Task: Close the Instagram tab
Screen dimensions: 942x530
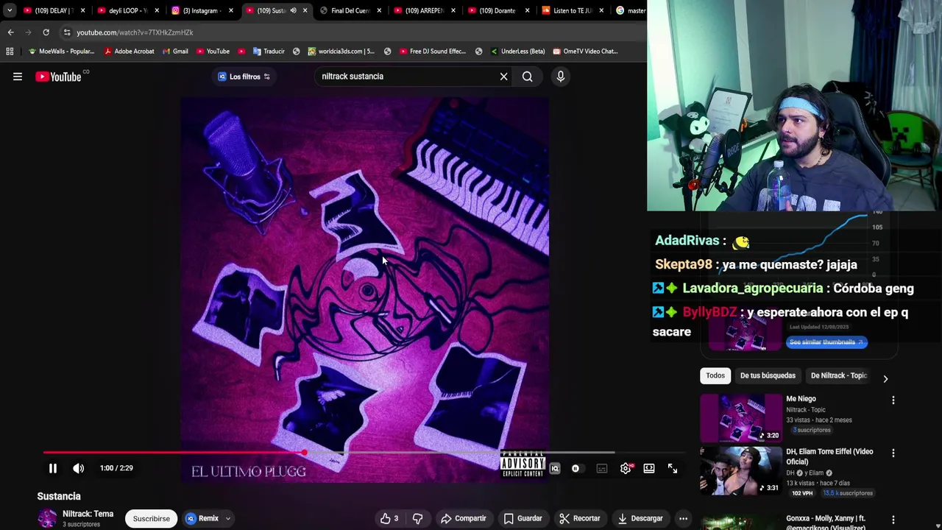Action: [231, 10]
